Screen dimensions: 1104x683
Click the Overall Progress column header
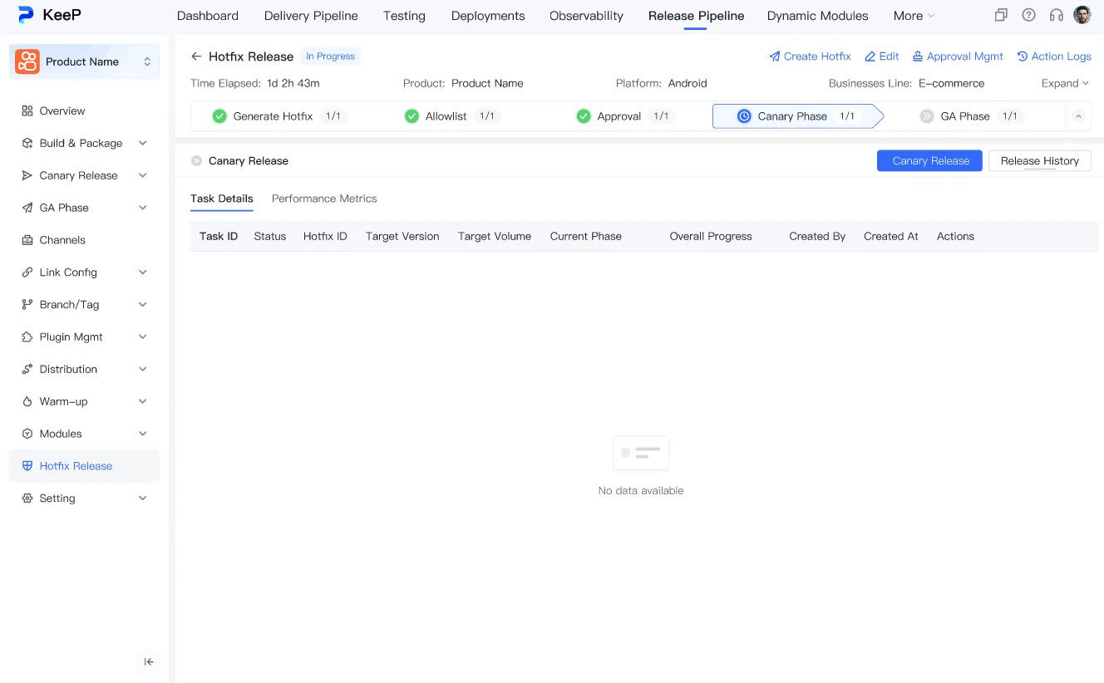pos(711,236)
